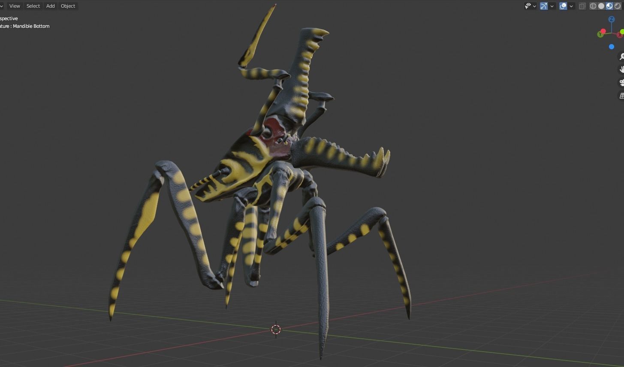Open the Select menu
Screen dimensions: 624x367
33,6
